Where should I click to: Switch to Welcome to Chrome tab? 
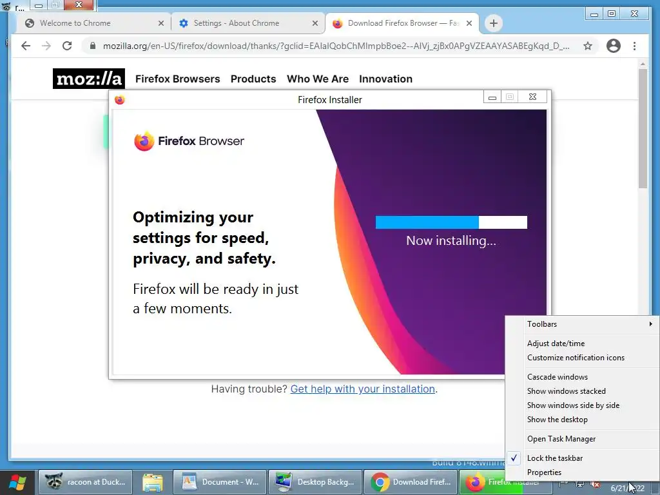93,23
